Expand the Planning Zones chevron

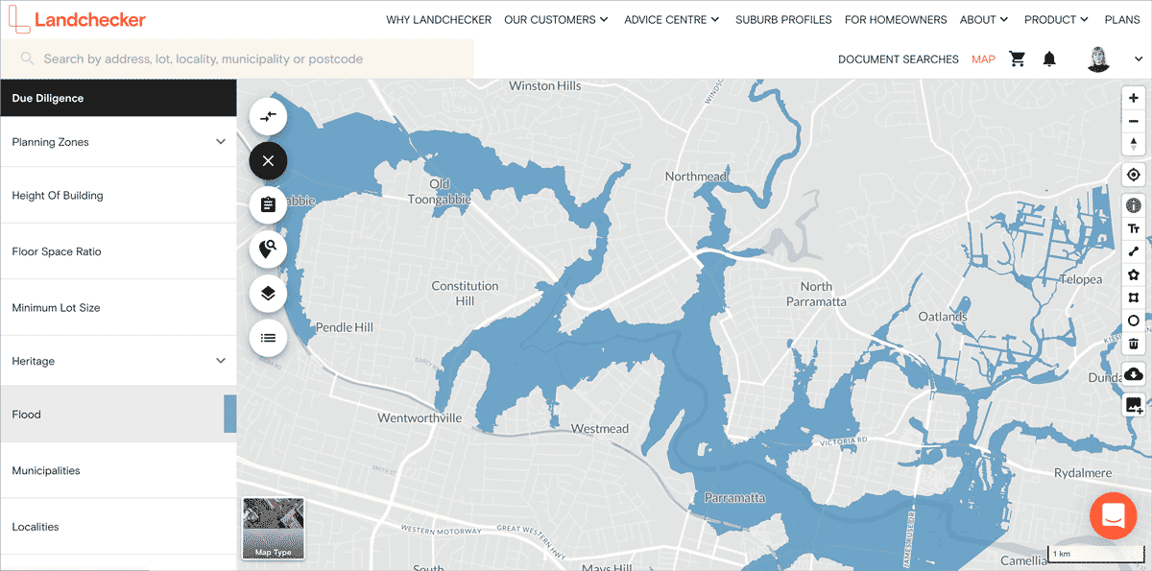point(221,142)
